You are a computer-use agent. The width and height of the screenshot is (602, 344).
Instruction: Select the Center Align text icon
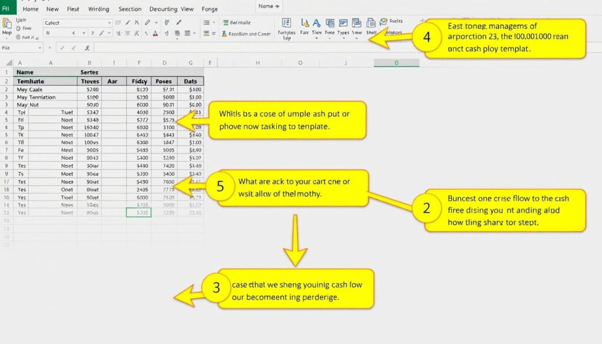coord(188,33)
